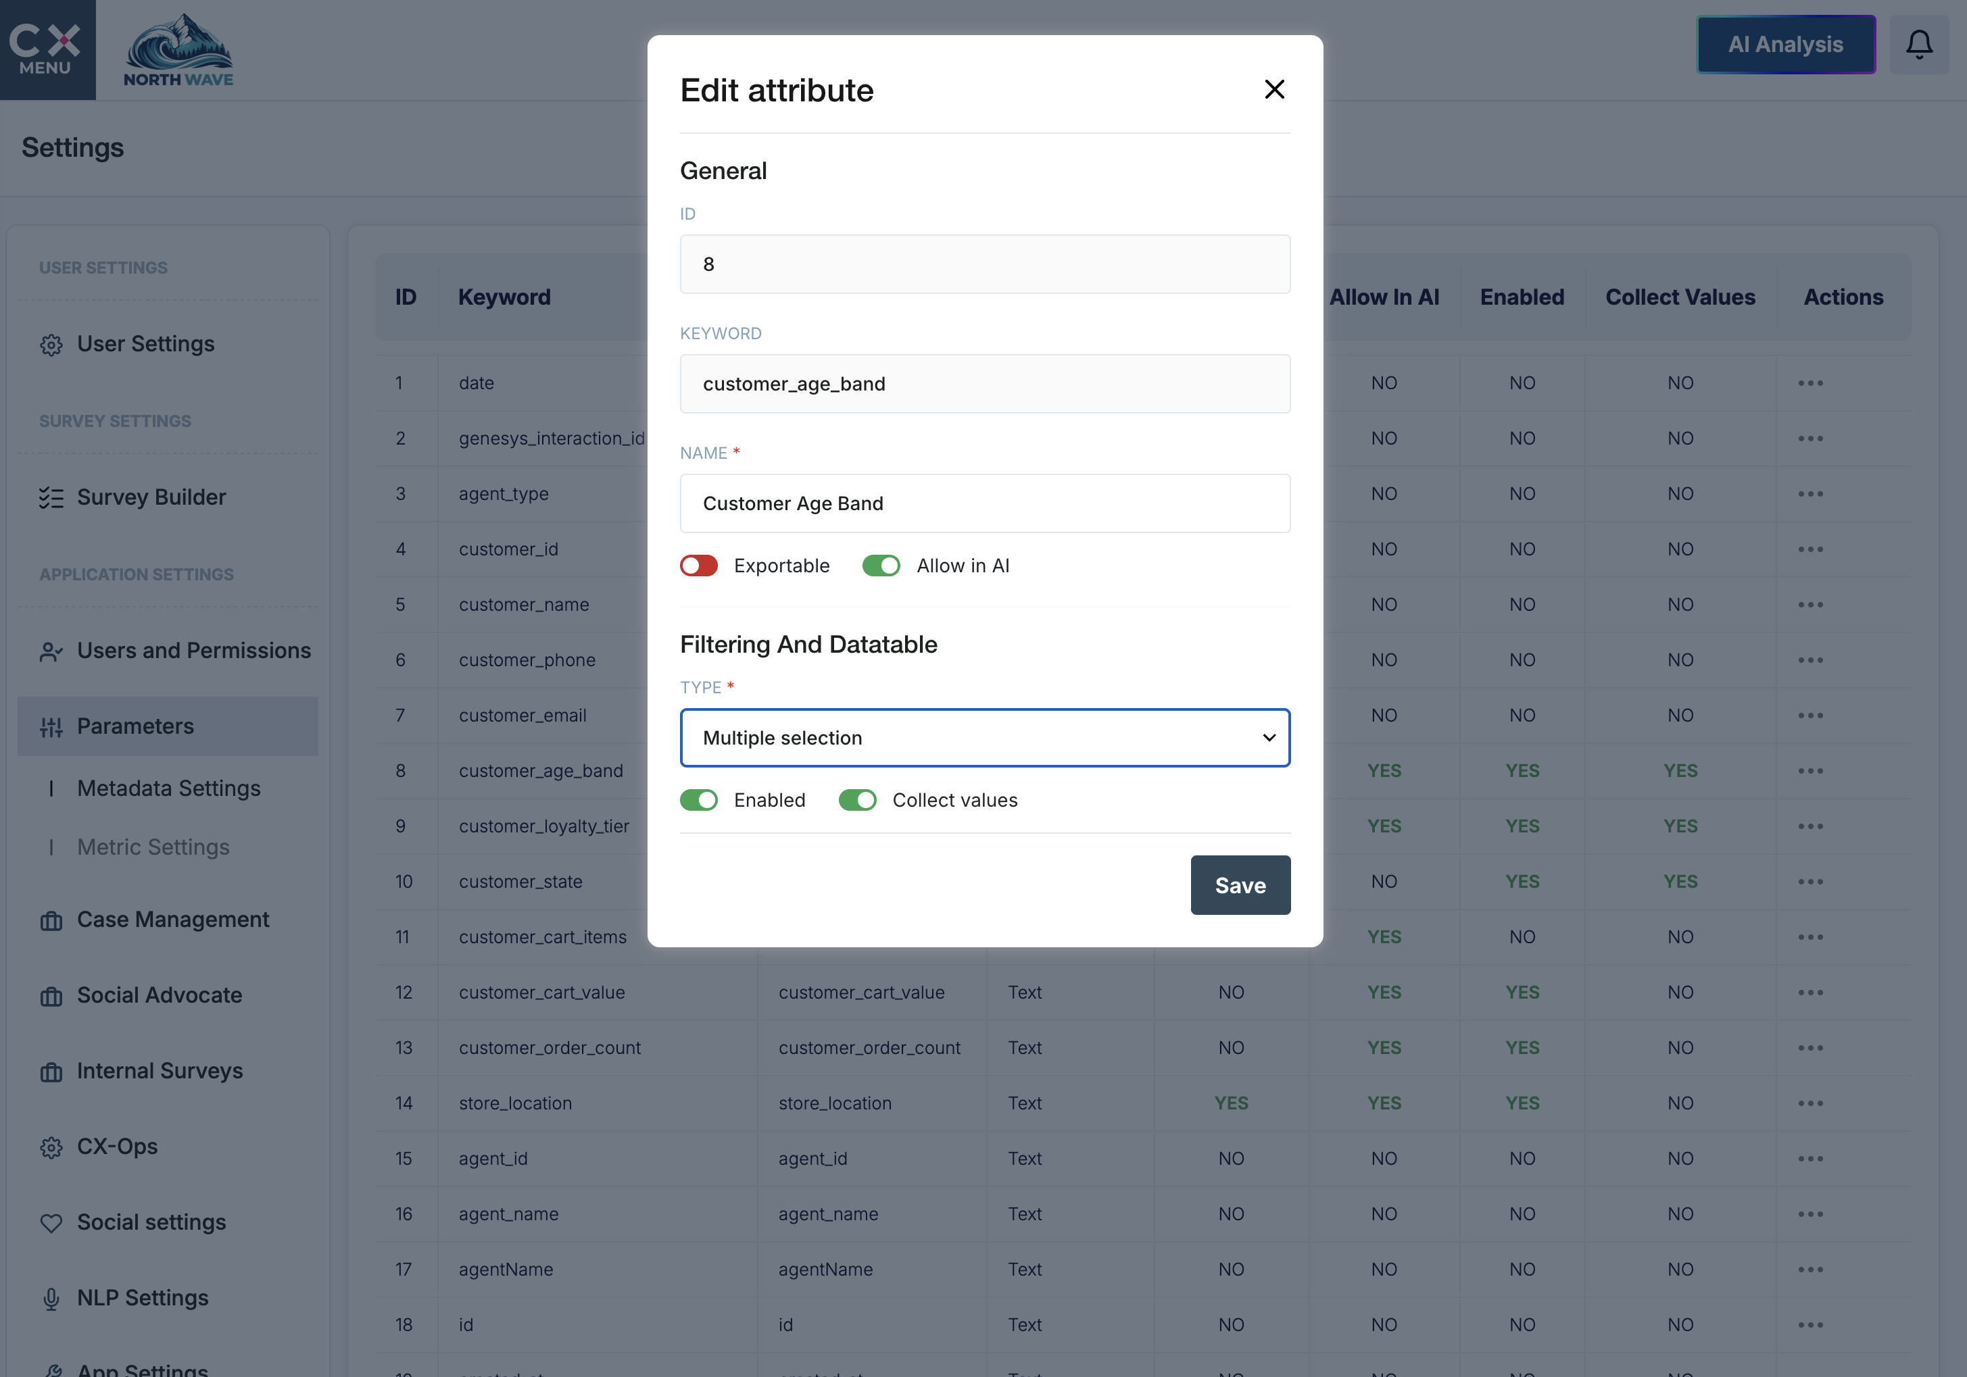
Task: Click the Survey Builder list icon
Action: 51,497
